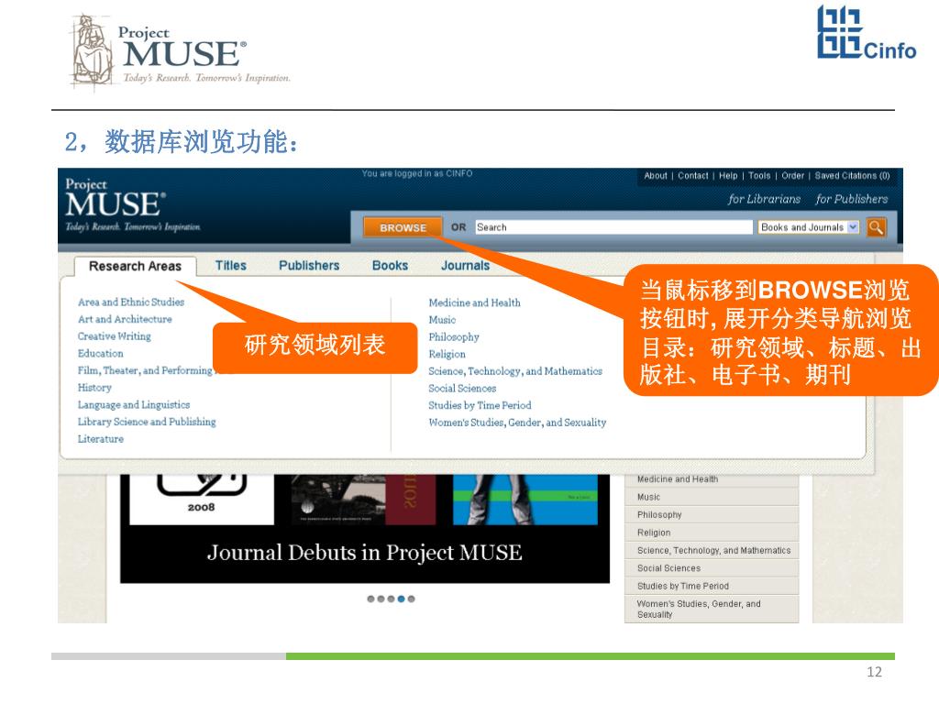This screenshot has height=704, width=939.
Task: Open the About link
Action: click(x=655, y=175)
